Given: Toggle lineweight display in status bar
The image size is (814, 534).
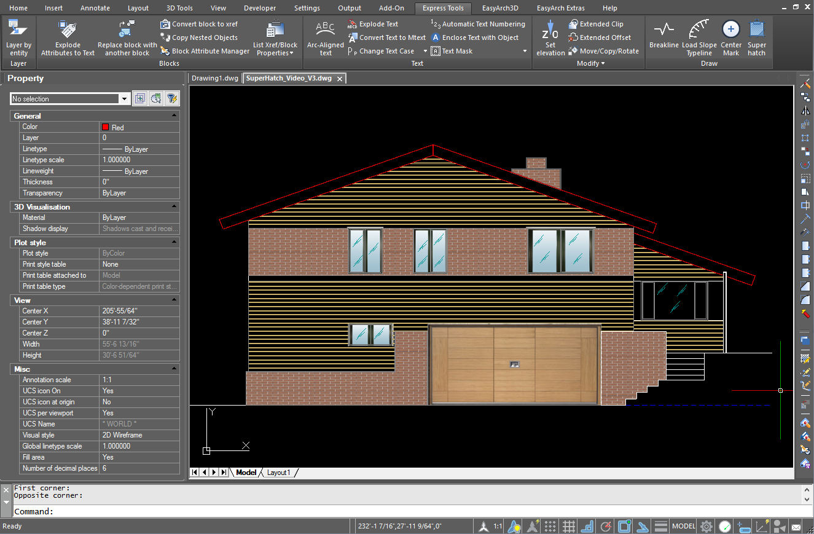Looking at the screenshot, I should click(x=661, y=527).
